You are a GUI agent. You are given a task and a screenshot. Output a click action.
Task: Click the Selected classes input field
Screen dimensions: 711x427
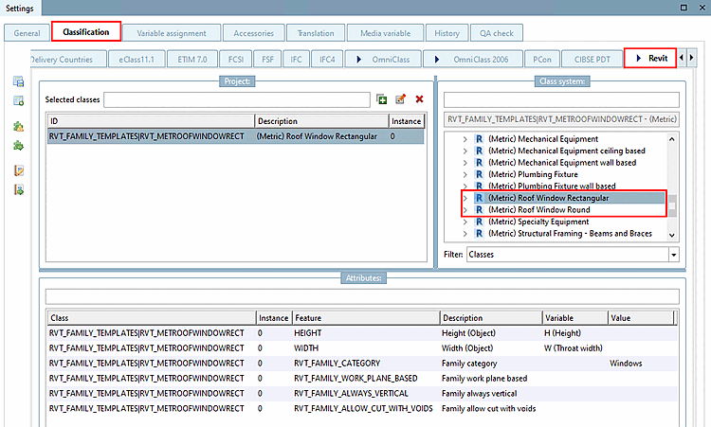click(x=237, y=99)
